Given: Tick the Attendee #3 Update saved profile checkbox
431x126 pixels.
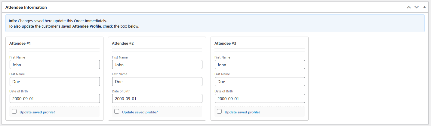Looking at the screenshot, I should pyautogui.click(x=219, y=112).
